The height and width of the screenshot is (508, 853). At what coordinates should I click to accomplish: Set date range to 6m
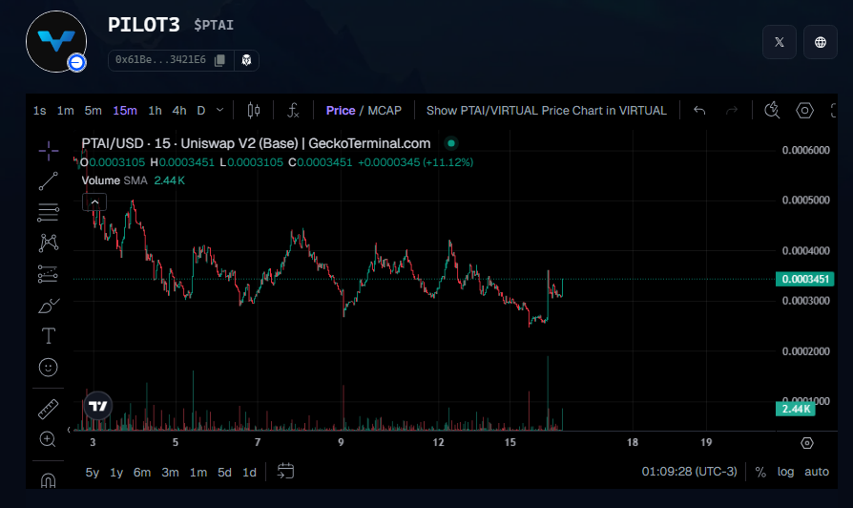point(142,473)
